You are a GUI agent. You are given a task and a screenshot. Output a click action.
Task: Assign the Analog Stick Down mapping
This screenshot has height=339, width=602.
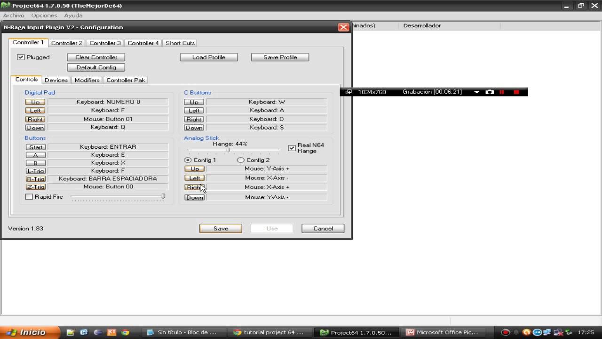coord(195,198)
